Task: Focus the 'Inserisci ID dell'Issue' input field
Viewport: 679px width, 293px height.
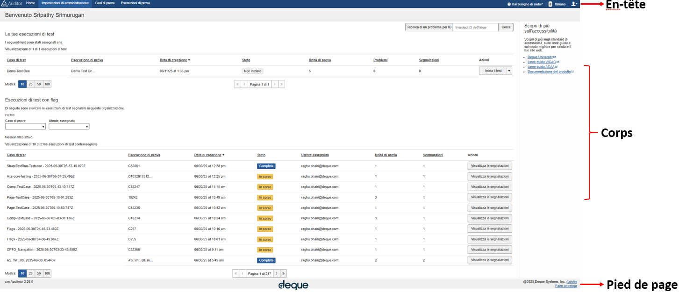Action: 475,27
